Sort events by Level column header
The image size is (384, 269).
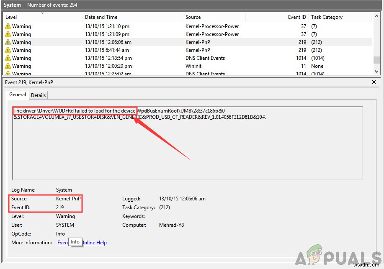tap(42, 17)
